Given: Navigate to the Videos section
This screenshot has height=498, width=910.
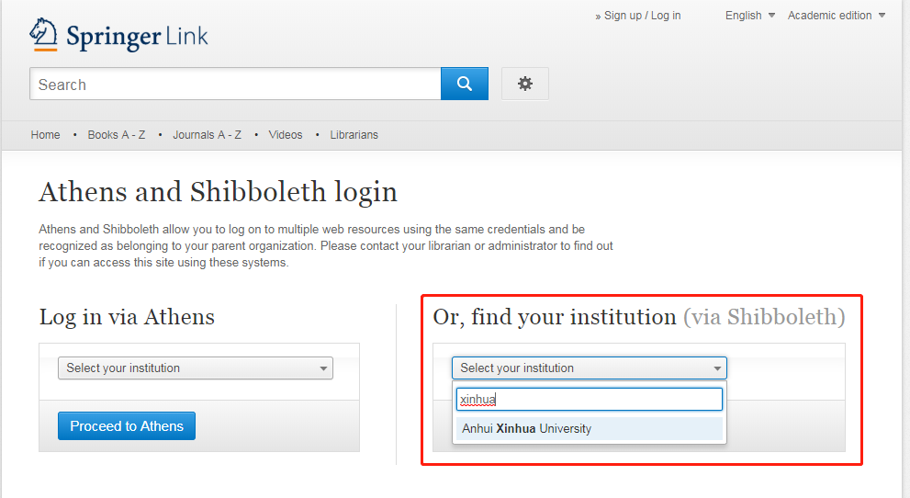Looking at the screenshot, I should (286, 135).
